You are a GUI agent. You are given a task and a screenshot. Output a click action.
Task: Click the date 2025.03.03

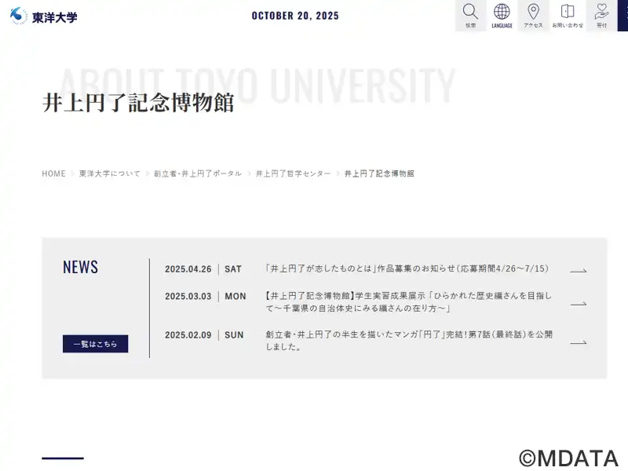click(188, 297)
